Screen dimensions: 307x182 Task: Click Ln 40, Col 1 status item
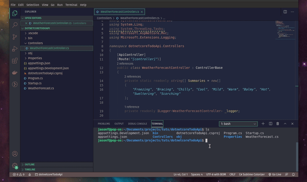tap(180, 174)
